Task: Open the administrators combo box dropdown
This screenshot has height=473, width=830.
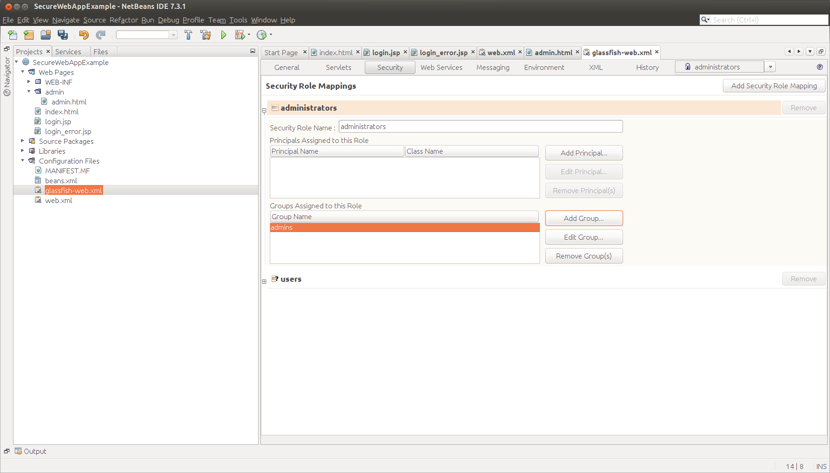Action: (x=770, y=67)
